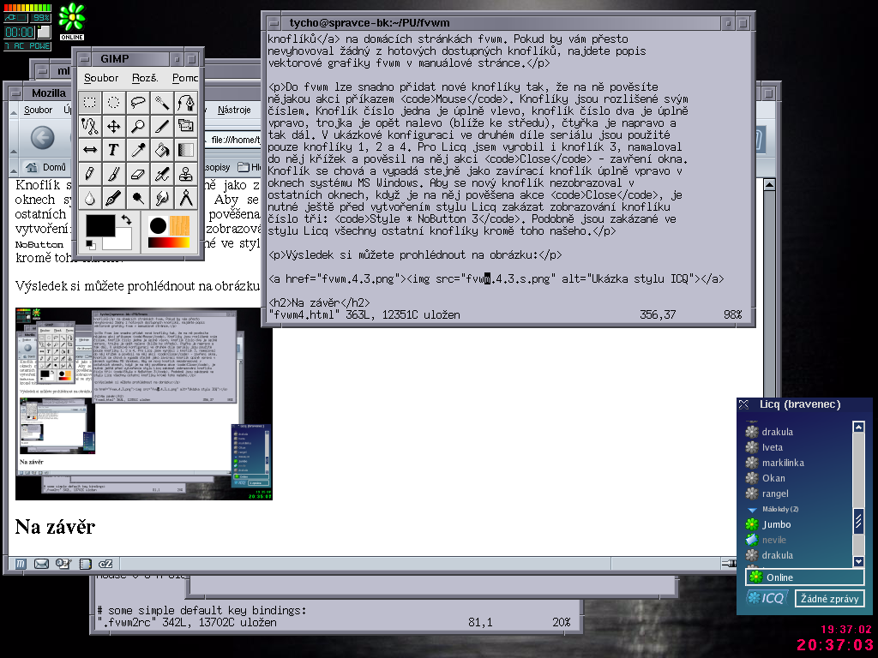Select the Pencil tool in GIMP
Screen dimensions: 878x658
89,175
